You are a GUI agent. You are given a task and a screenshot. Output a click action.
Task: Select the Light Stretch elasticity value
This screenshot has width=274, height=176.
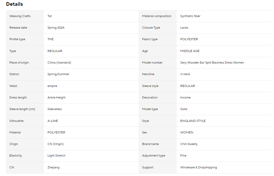coord(57,156)
